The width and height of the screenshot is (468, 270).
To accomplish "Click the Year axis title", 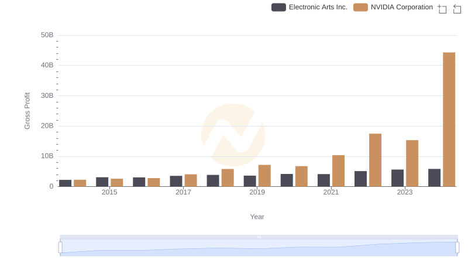I will coord(257,217).
